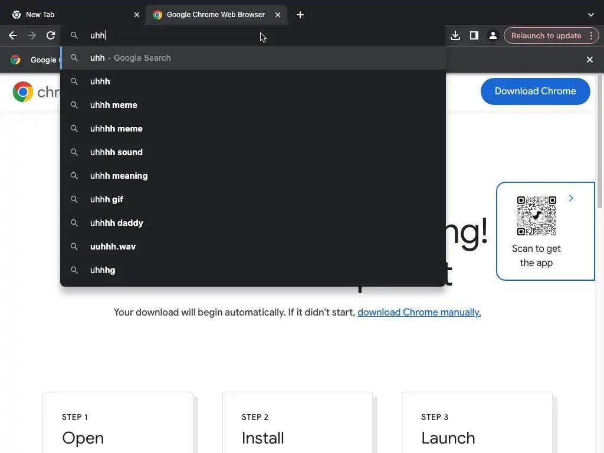The height and width of the screenshot is (453, 604).
Task: Click the 'STEP 1' label
Action: coord(75,417)
